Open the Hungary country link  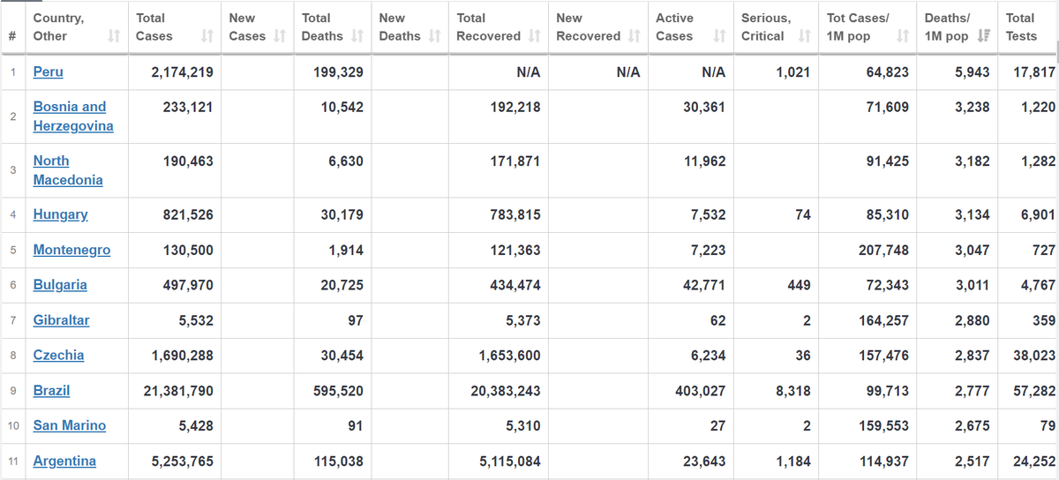point(60,214)
